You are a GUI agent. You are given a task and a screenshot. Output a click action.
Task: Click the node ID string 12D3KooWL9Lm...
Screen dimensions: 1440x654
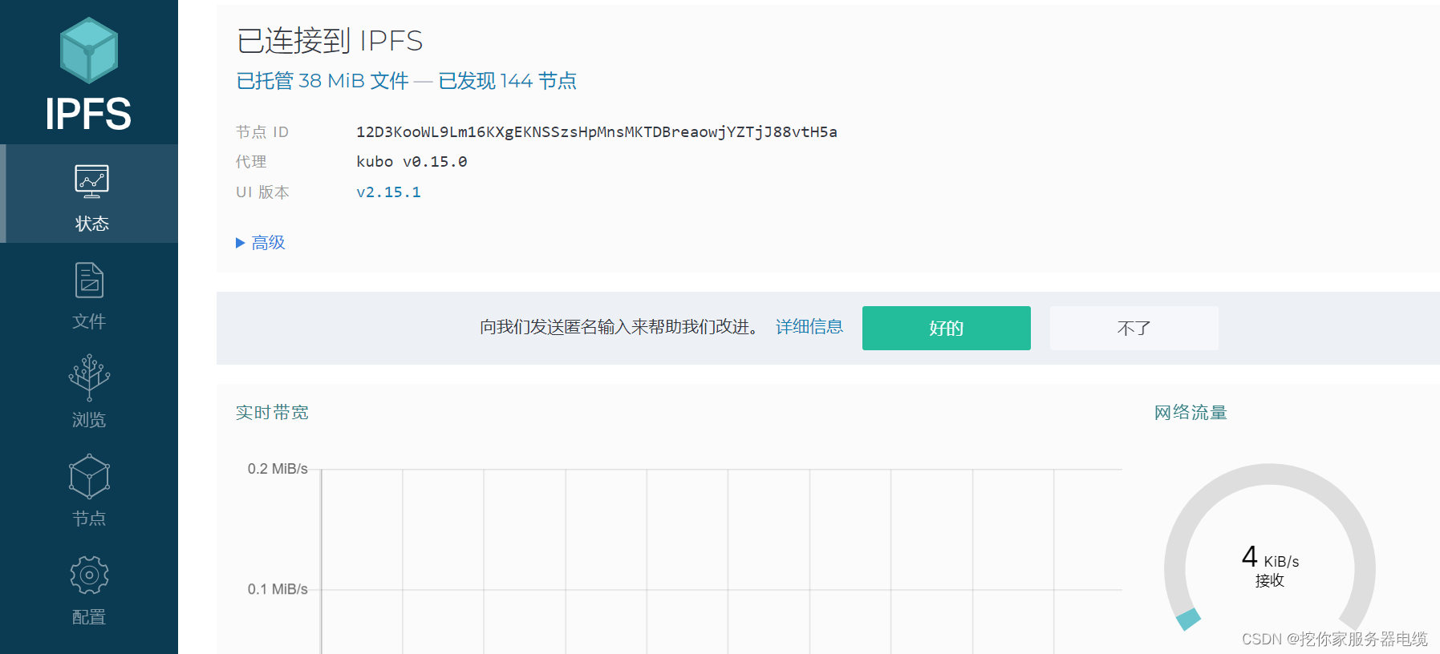(x=597, y=132)
